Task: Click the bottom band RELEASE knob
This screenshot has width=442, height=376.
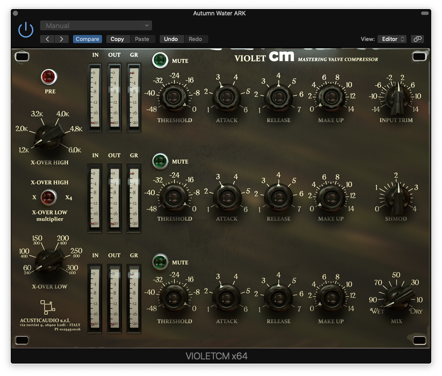Action: (x=278, y=298)
